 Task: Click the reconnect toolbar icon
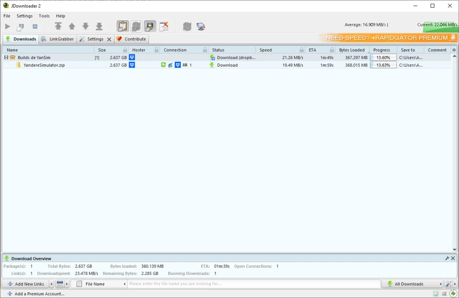(x=187, y=26)
